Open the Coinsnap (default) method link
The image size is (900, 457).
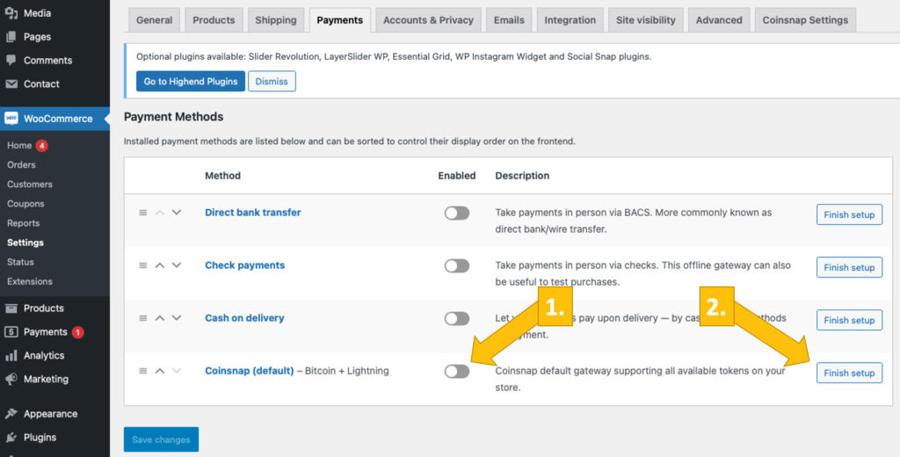tap(249, 371)
